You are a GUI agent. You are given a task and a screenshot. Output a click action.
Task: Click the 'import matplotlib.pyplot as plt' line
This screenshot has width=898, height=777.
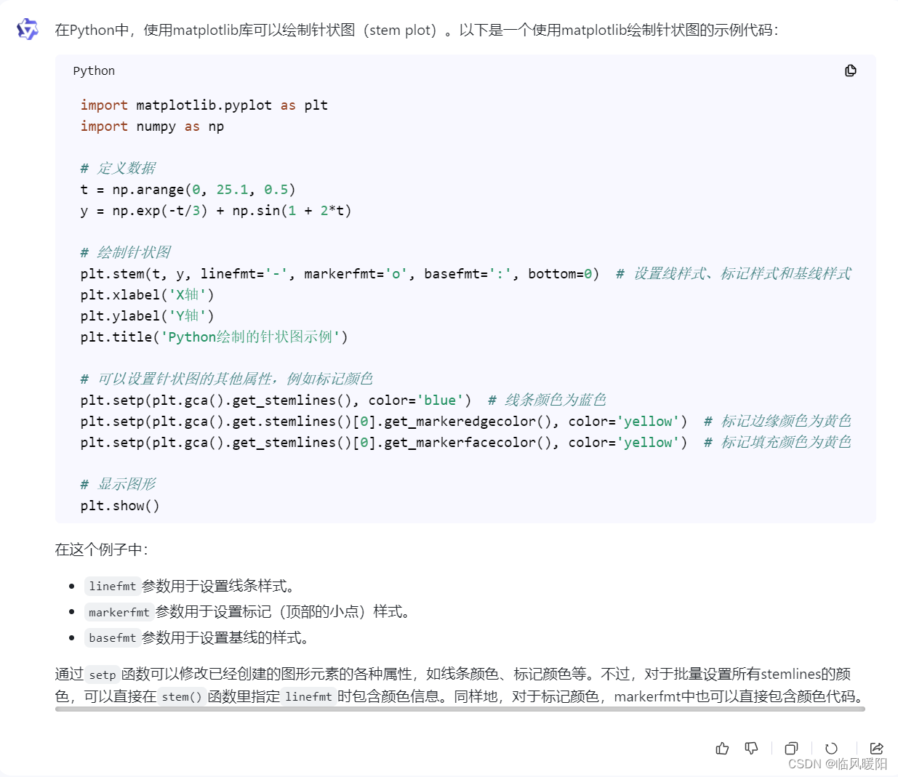pyautogui.click(x=204, y=105)
